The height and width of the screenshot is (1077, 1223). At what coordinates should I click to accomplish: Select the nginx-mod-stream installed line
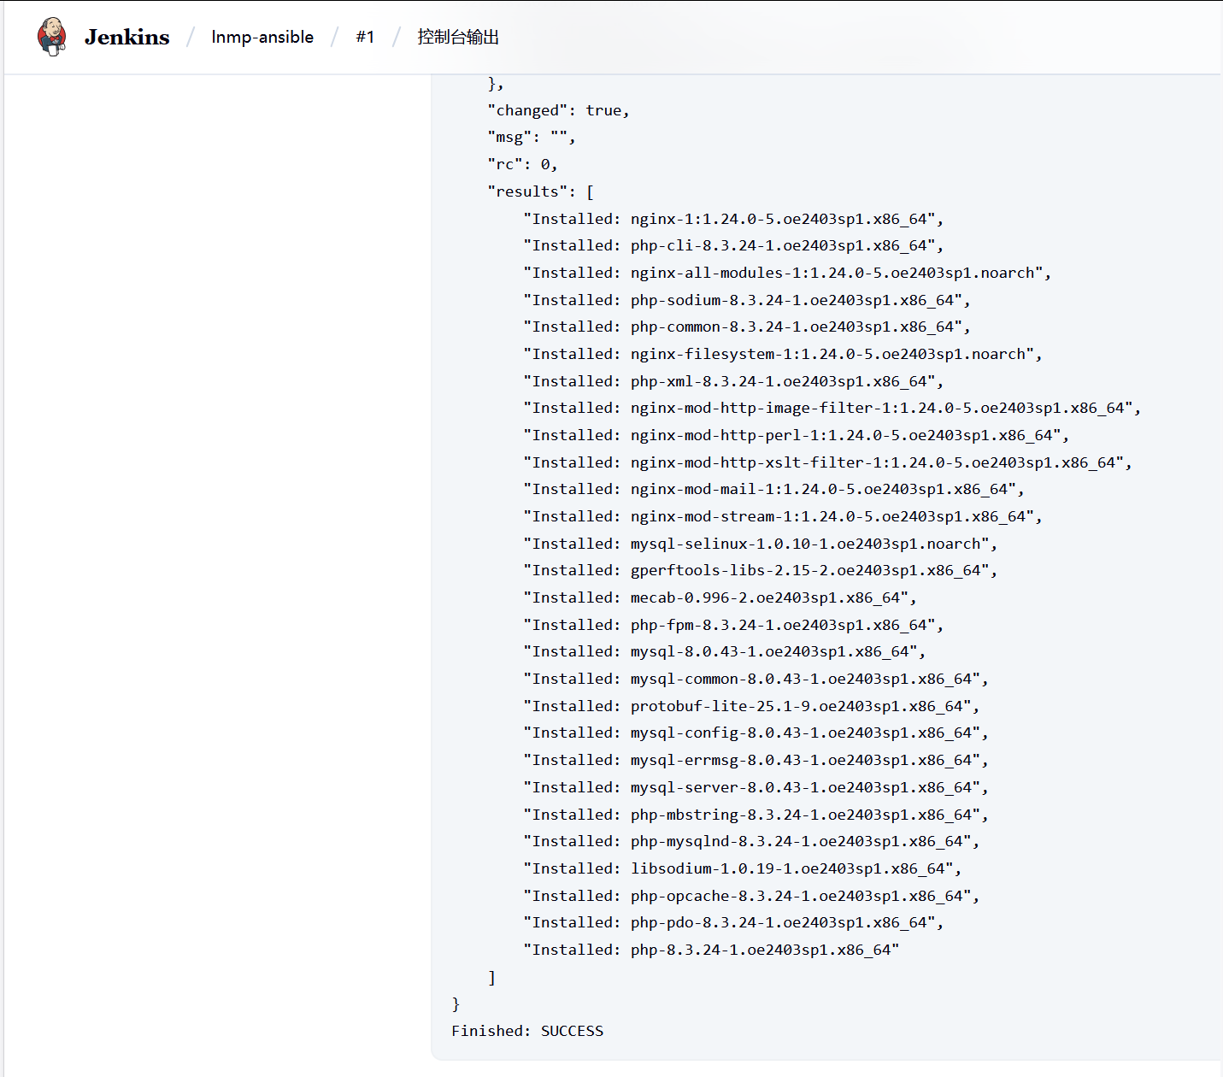coord(783,516)
